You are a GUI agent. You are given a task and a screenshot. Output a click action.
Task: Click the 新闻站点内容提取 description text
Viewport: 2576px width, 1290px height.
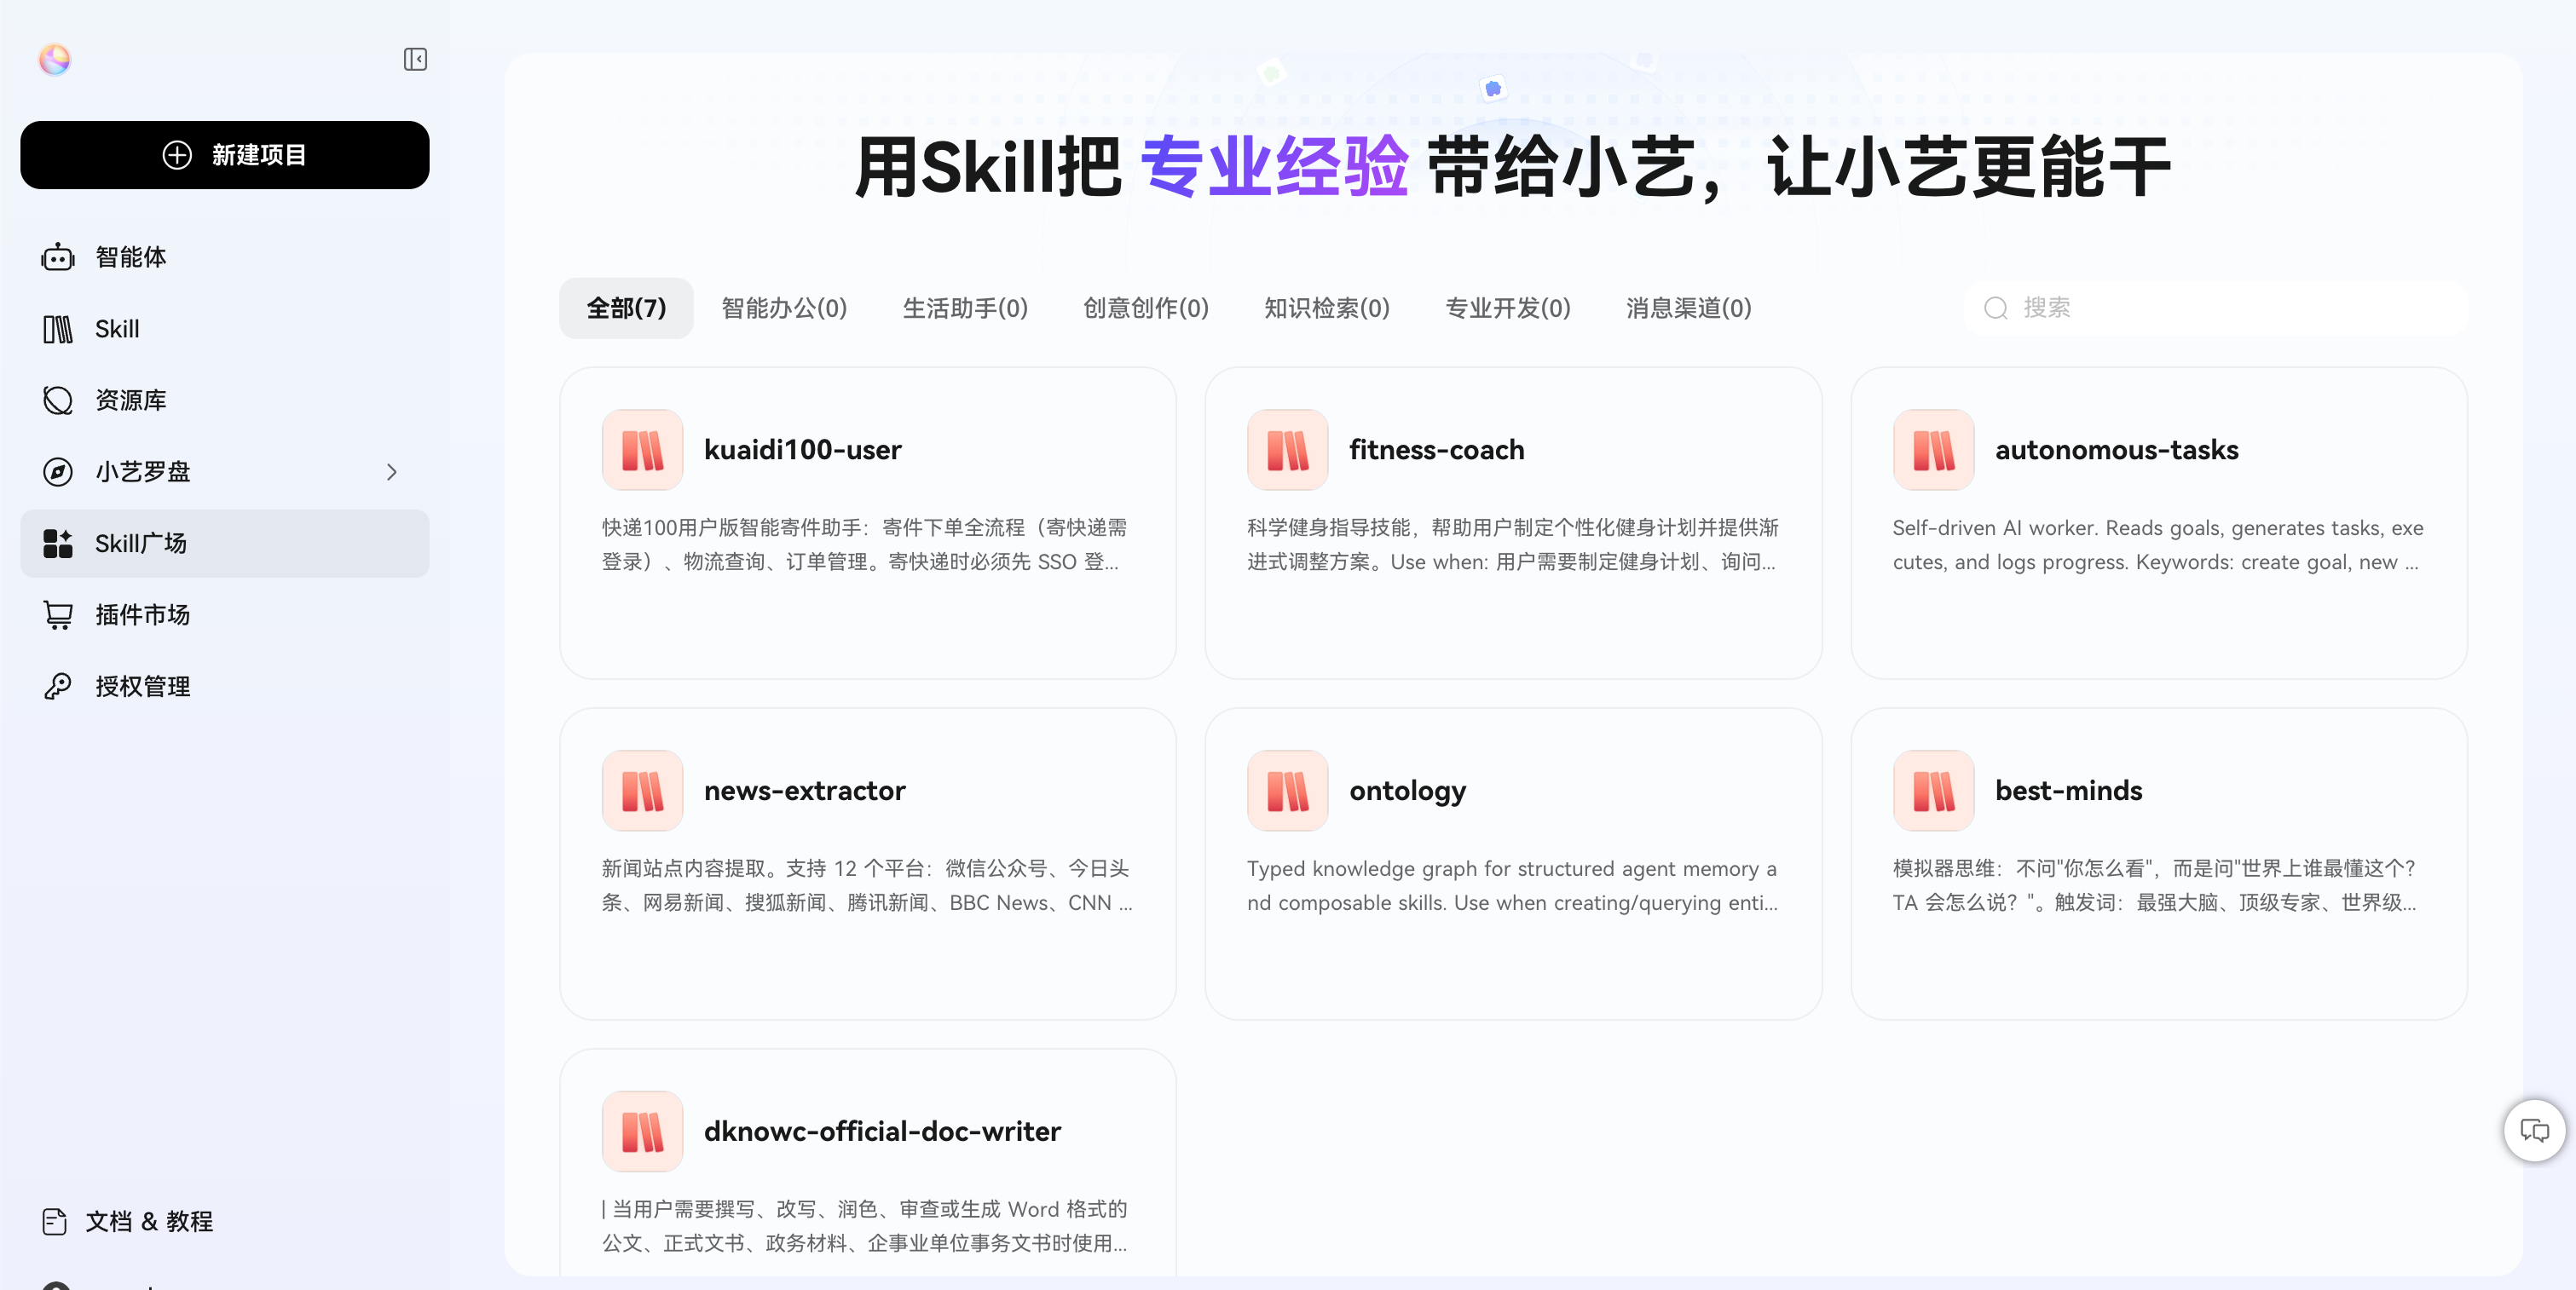tap(867, 885)
